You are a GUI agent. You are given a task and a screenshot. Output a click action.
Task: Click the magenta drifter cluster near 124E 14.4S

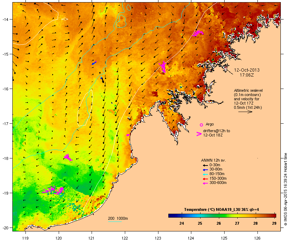(x=198, y=33)
